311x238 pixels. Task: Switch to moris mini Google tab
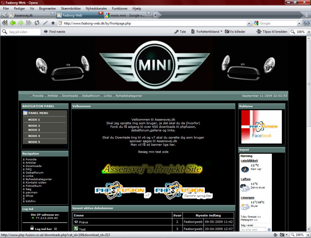point(128,15)
